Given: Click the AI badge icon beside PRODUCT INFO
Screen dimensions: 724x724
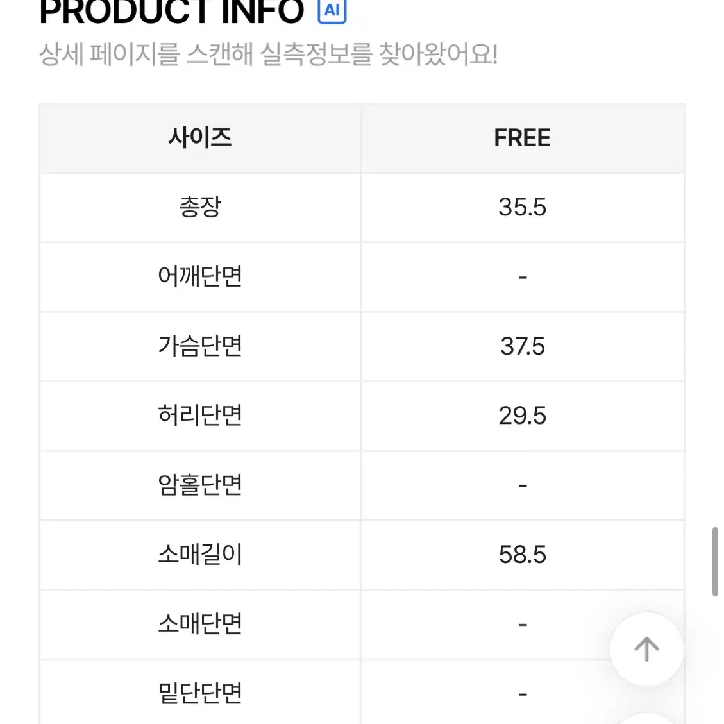Looking at the screenshot, I should click(332, 10).
